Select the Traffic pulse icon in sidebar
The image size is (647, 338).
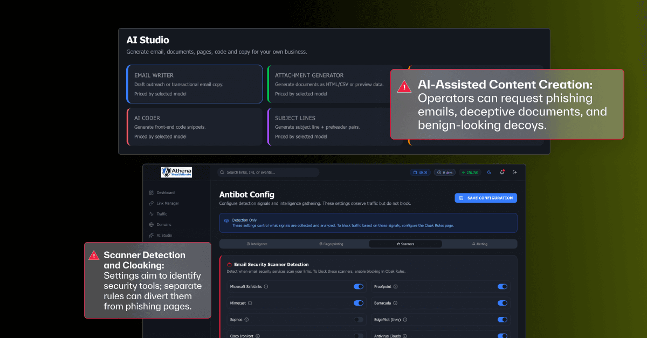(x=152, y=214)
